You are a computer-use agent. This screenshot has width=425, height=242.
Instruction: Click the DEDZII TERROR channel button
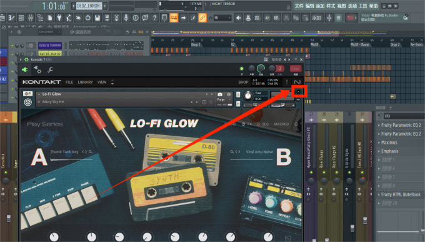[x=50, y=46]
